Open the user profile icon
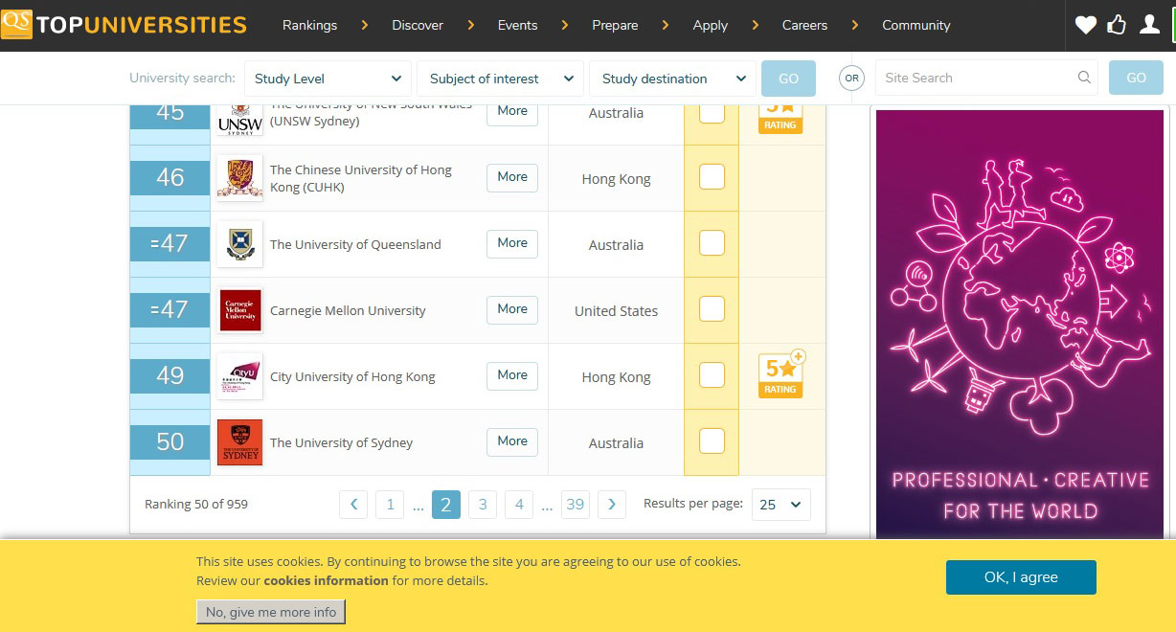Screen dimensions: 1176x632 point(1149,25)
